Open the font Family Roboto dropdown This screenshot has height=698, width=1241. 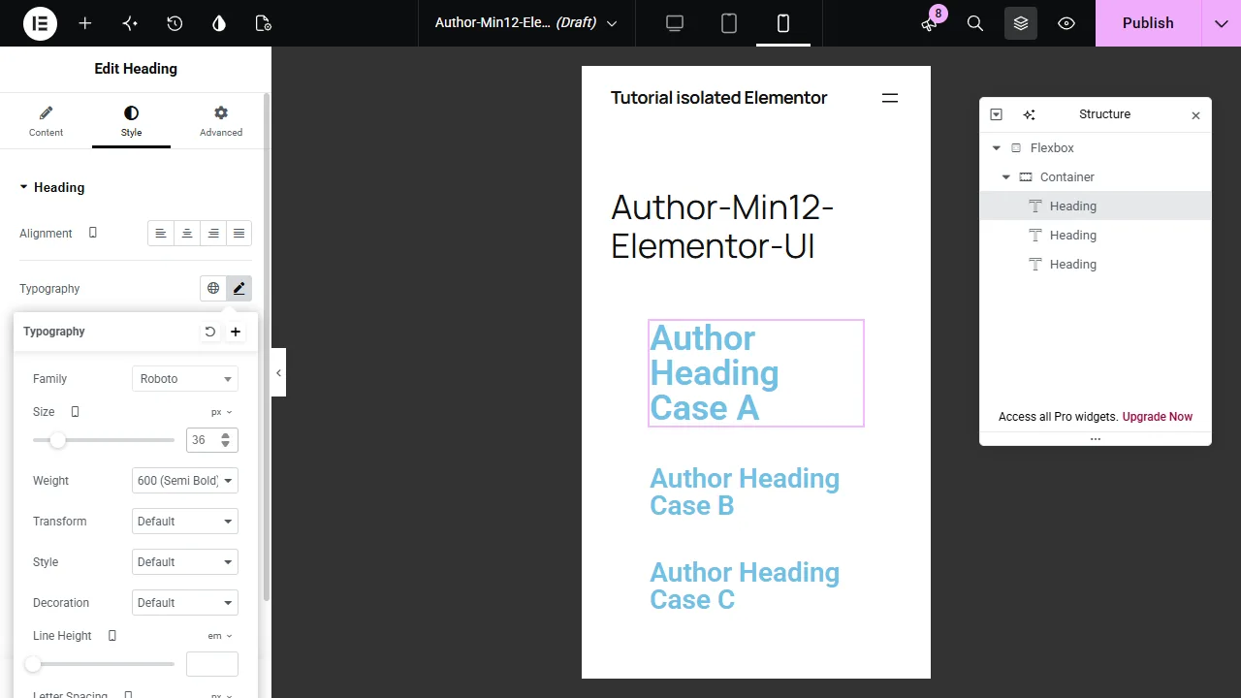point(185,379)
